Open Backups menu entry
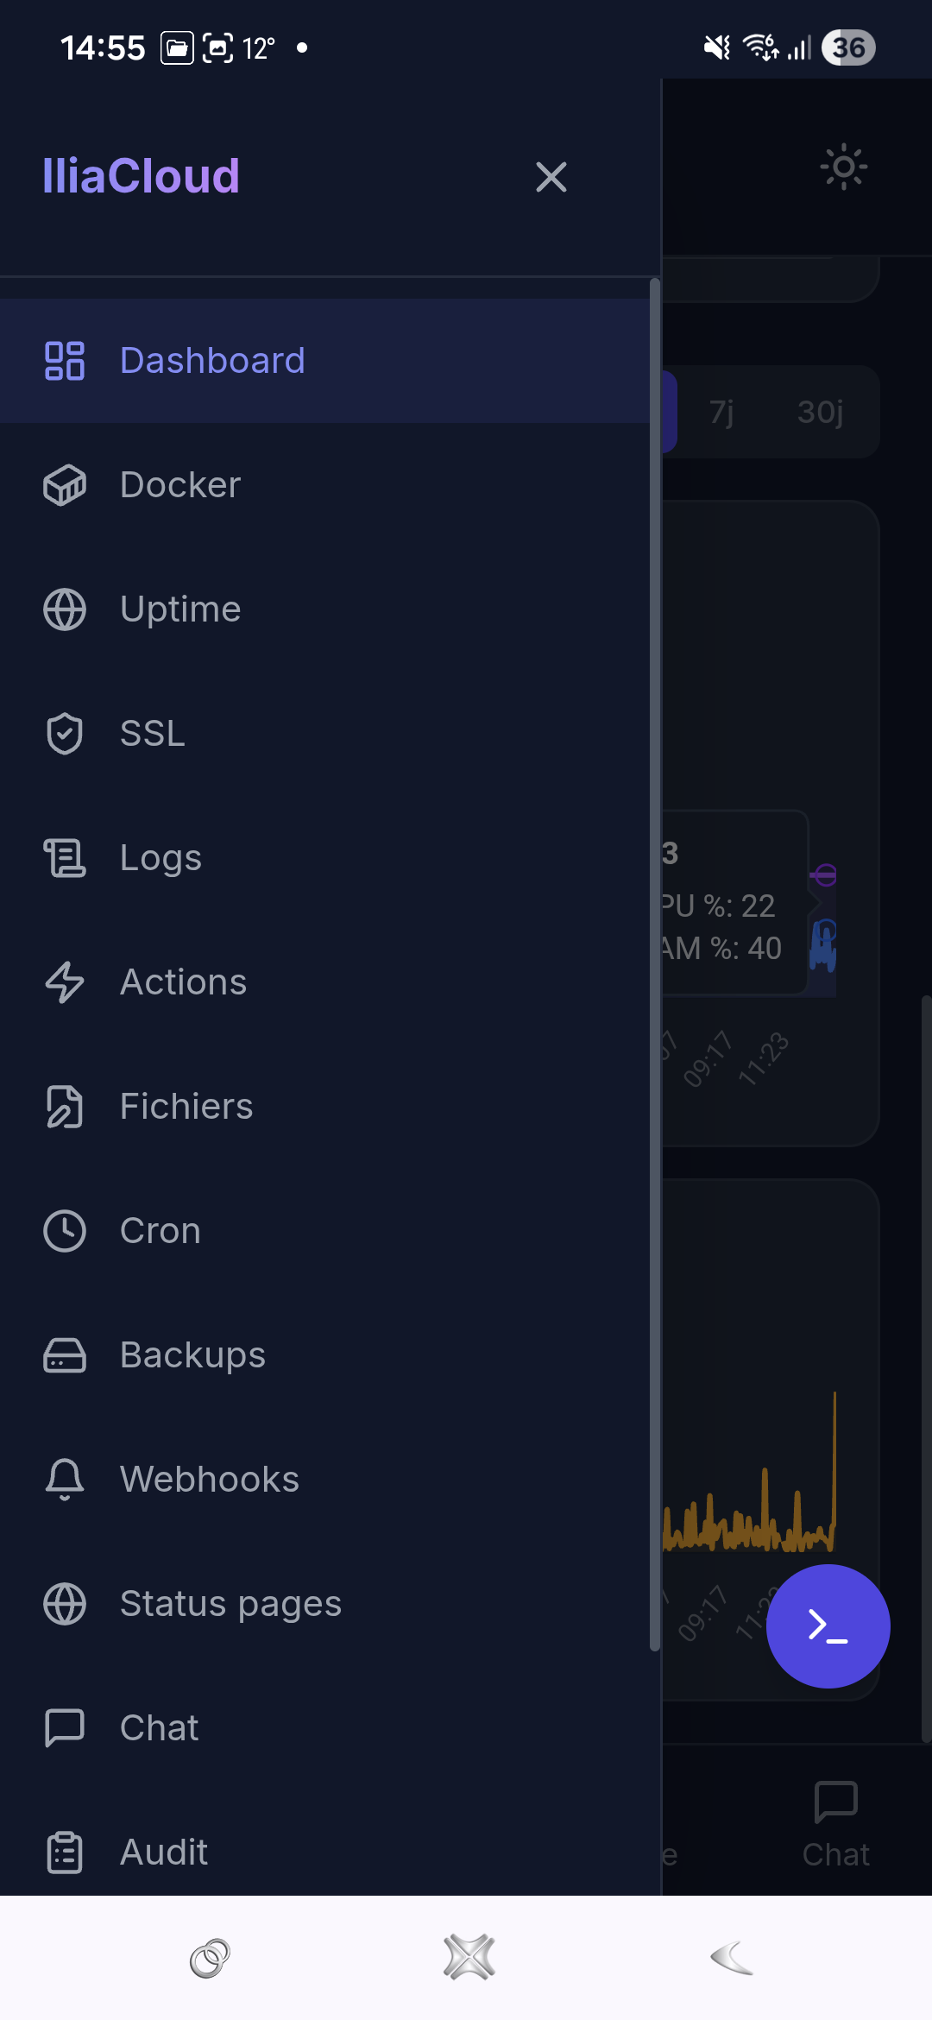Screen dimensions: 932x2020 pos(324,1355)
